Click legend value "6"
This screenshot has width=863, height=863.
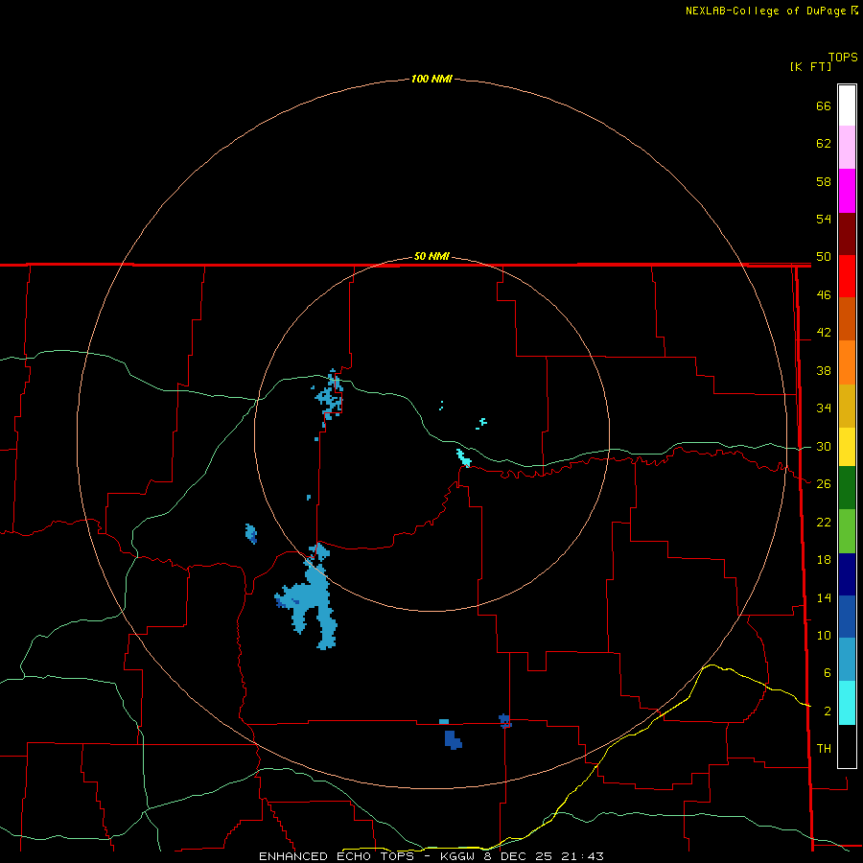coord(827,673)
